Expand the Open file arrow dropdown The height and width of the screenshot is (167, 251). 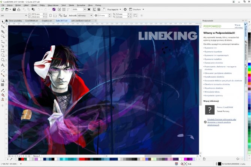coord(10,9)
